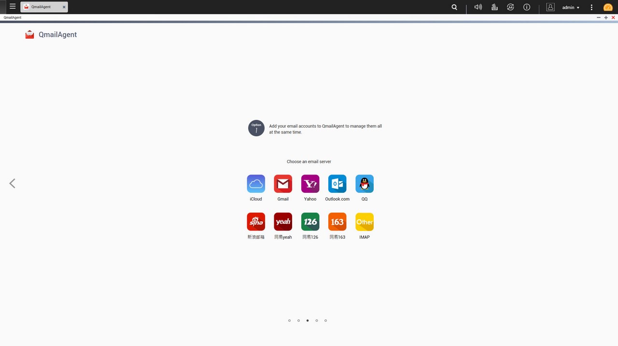Image resolution: width=618 pixels, height=346 pixels.
Task: Choose the Outlook.com email server icon
Action: tap(337, 184)
